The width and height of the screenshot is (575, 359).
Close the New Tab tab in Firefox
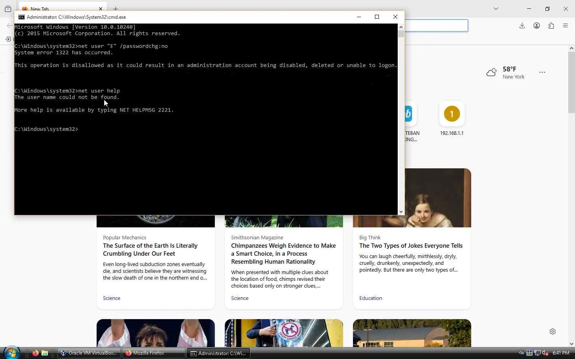(x=101, y=8)
